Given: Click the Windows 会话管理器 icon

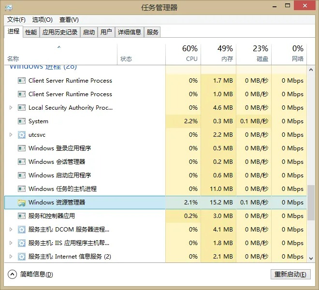Looking at the screenshot, I should [22, 162].
